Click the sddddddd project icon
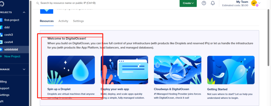Screen dimensions: 271x106 (1, 49)
